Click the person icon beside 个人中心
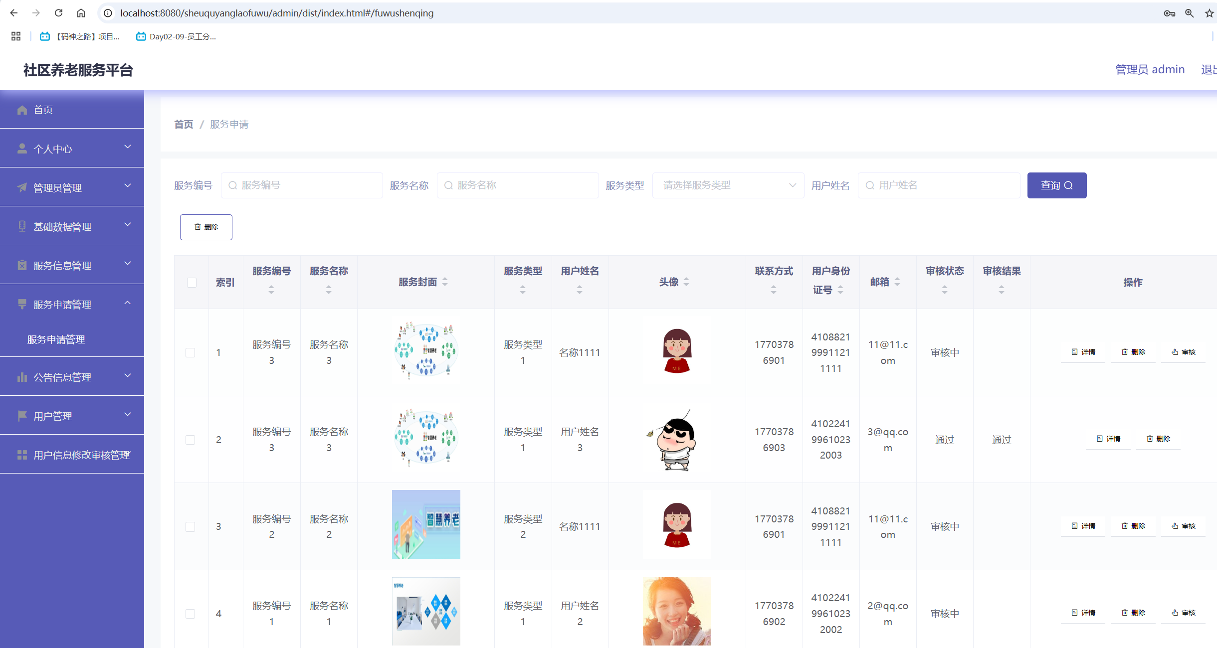This screenshot has height=648, width=1217. click(22, 149)
